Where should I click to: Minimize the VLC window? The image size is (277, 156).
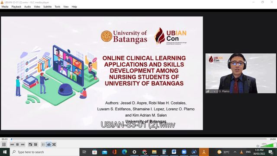[253, 2]
